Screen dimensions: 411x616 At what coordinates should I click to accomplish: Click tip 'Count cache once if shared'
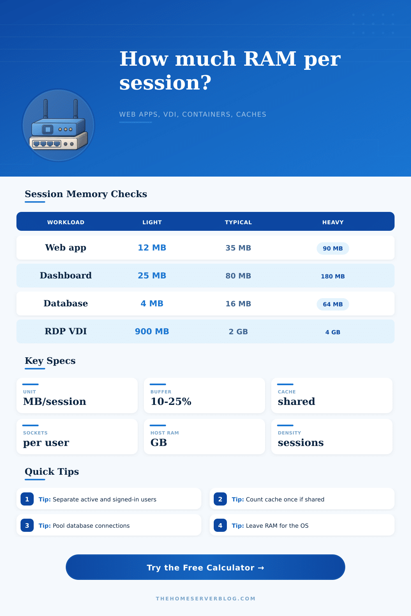[302, 499]
